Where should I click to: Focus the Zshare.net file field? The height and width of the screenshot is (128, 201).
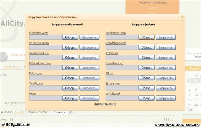tap(122, 88)
